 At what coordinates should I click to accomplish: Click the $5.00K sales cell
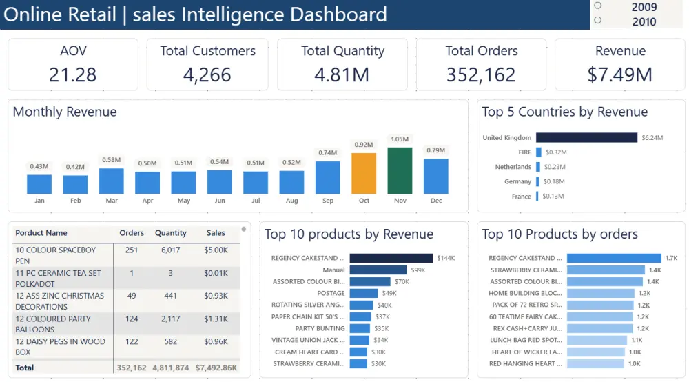tap(216, 250)
